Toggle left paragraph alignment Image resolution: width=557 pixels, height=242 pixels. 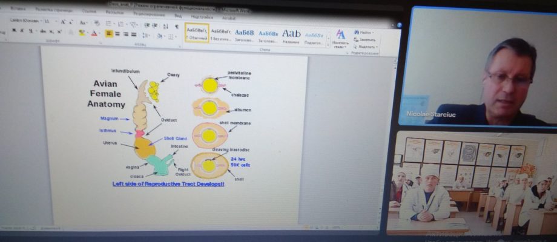tap(109, 34)
